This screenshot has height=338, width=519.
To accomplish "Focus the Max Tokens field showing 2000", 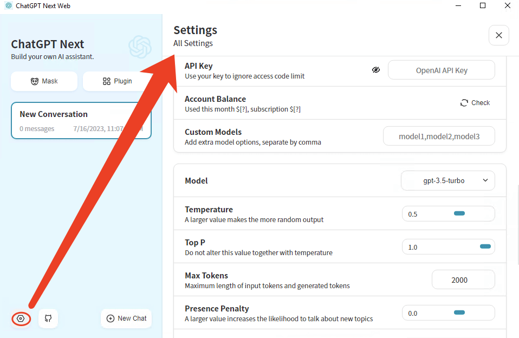I will (463, 280).
